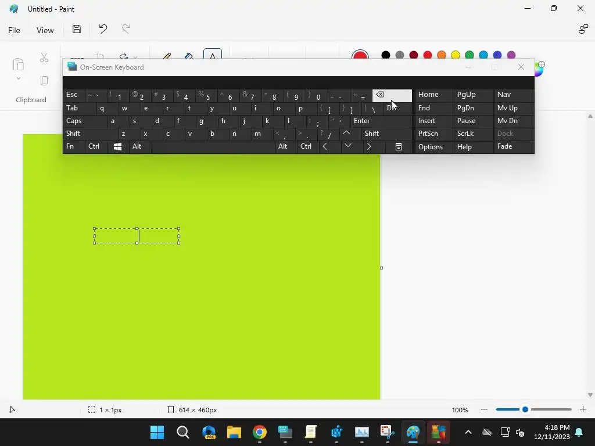Click the Save icon in Paint

coord(77,29)
